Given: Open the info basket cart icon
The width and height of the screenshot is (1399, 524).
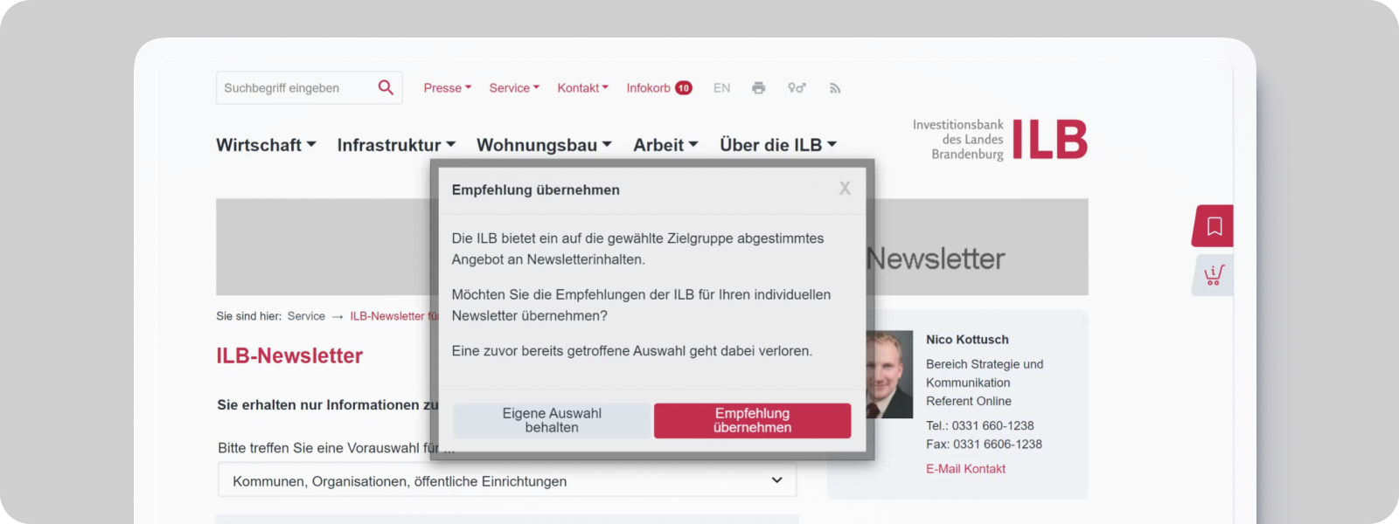Looking at the screenshot, I should [x=1214, y=275].
